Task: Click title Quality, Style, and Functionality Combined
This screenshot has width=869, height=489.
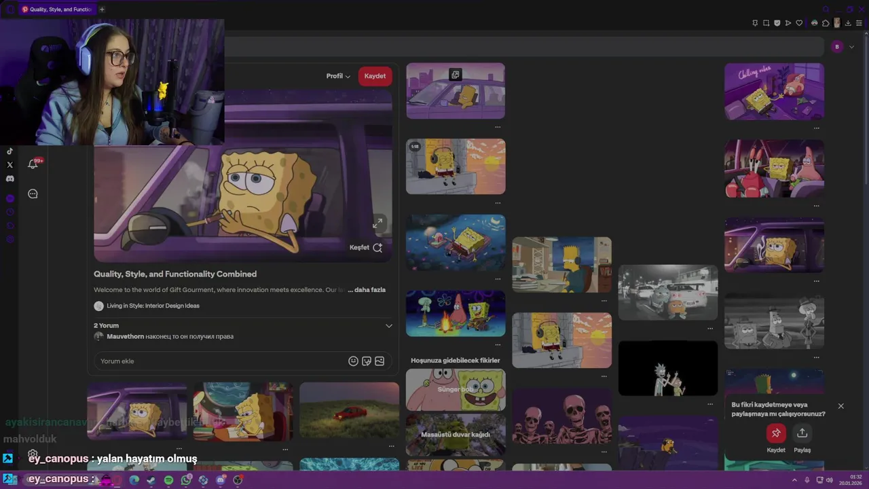Action: 175,274
